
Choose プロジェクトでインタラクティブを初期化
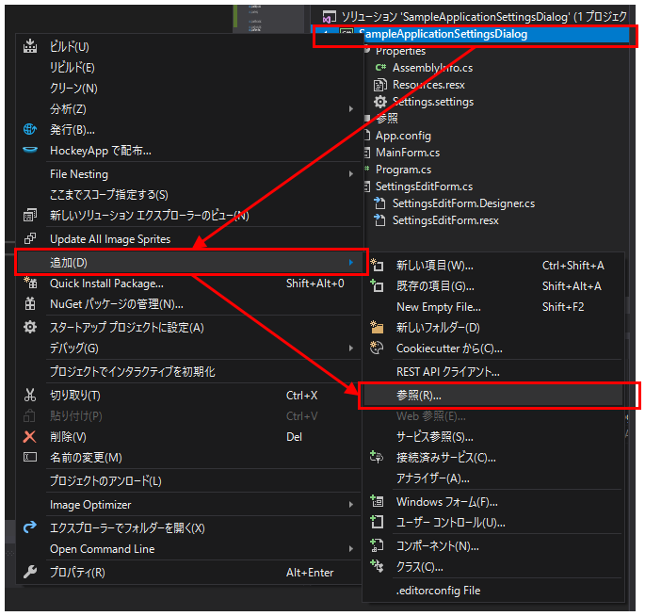[133, 371]
